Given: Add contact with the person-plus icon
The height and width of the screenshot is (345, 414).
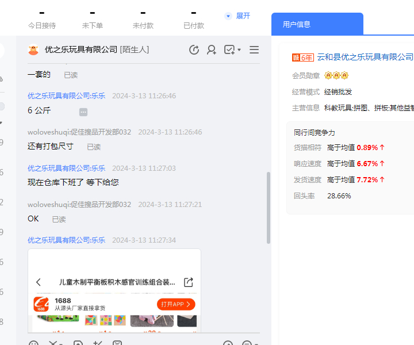Looking at the screenshot, I should coord(212,50).
